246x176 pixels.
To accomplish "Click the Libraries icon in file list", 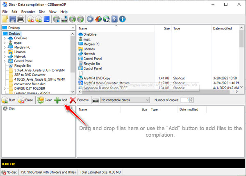I will 81,49.
